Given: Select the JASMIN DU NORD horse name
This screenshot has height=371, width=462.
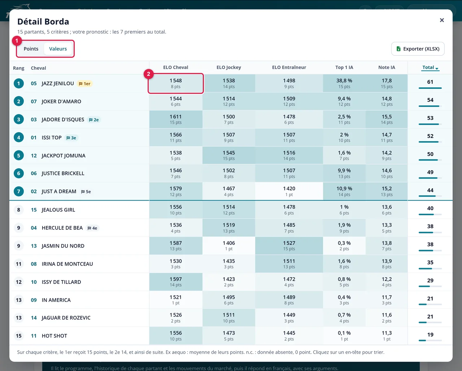Looking at the screenshot, I should pos(63,246).
